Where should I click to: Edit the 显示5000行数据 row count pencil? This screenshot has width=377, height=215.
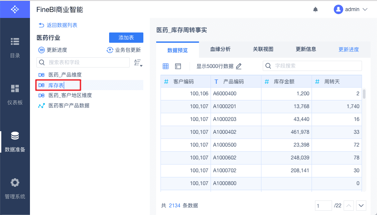tap(239, 66)
